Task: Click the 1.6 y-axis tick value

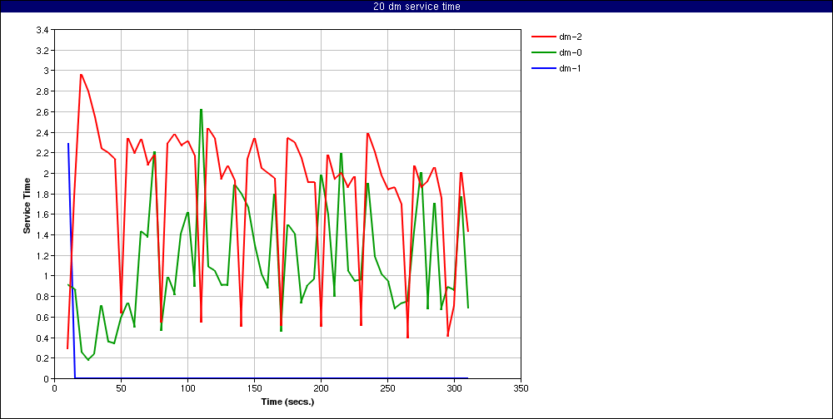Action: tap(42, 214)
